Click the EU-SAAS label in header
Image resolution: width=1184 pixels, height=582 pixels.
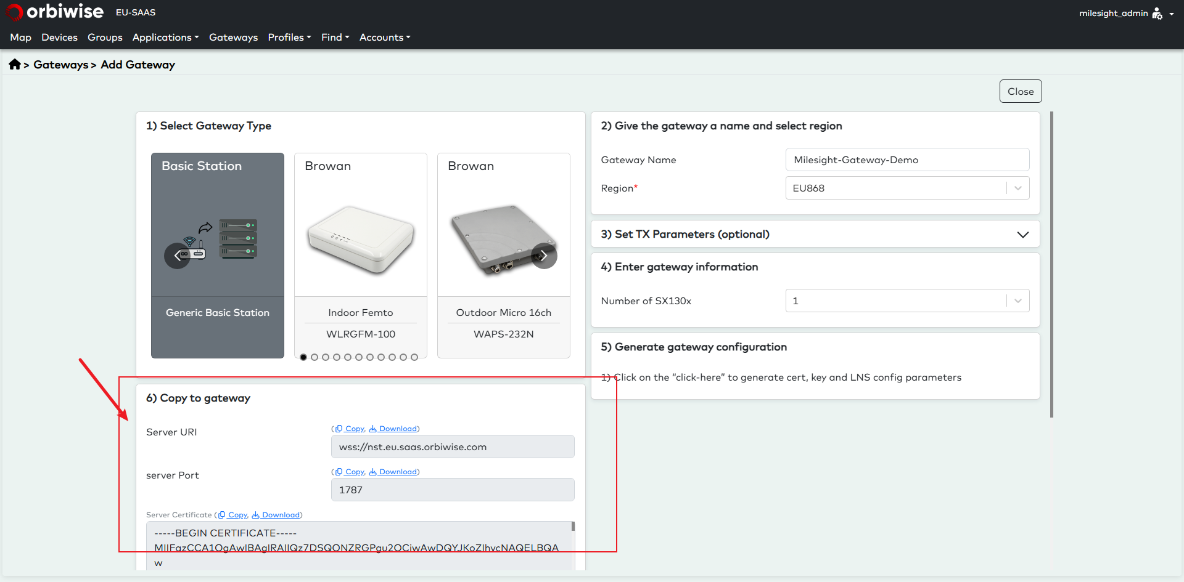pyautogui.click(x=136, y=12)
